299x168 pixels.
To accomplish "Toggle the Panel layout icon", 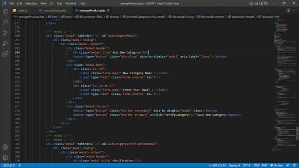I will coord(256,3).
